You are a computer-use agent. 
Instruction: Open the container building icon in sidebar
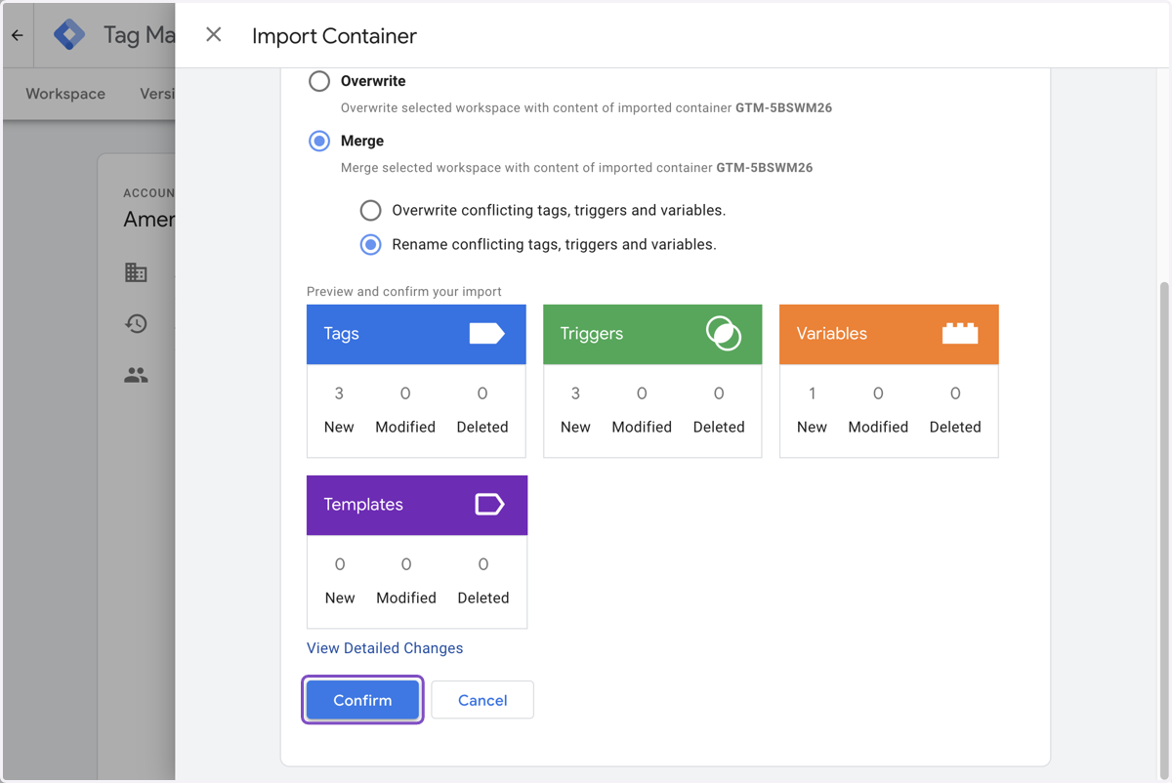click(136, 272)
